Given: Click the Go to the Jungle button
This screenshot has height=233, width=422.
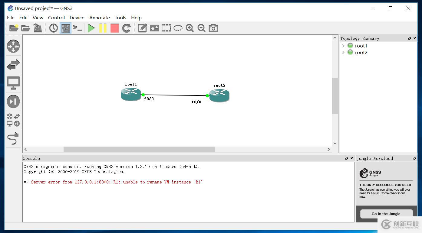Looking at the screenshot, I should [386, 214].
